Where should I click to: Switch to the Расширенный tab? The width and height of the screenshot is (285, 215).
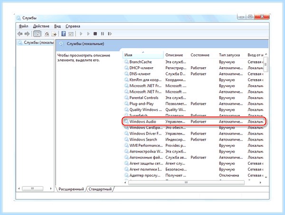(71, 189)
